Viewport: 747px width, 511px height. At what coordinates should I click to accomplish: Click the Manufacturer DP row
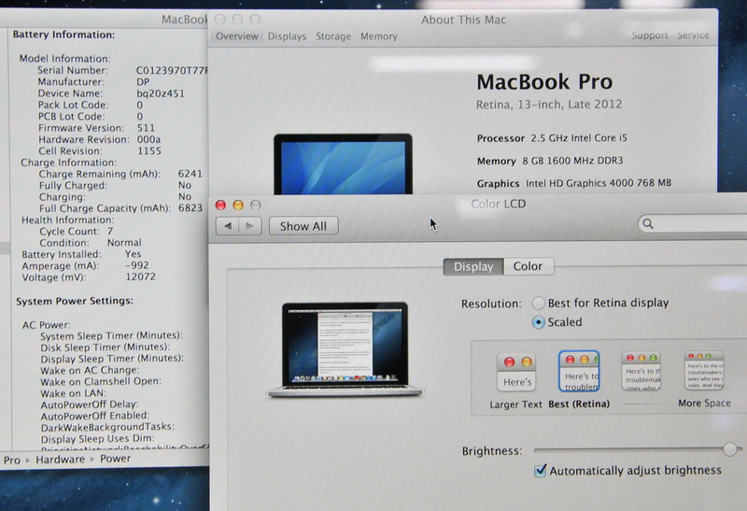click(94, 81)
